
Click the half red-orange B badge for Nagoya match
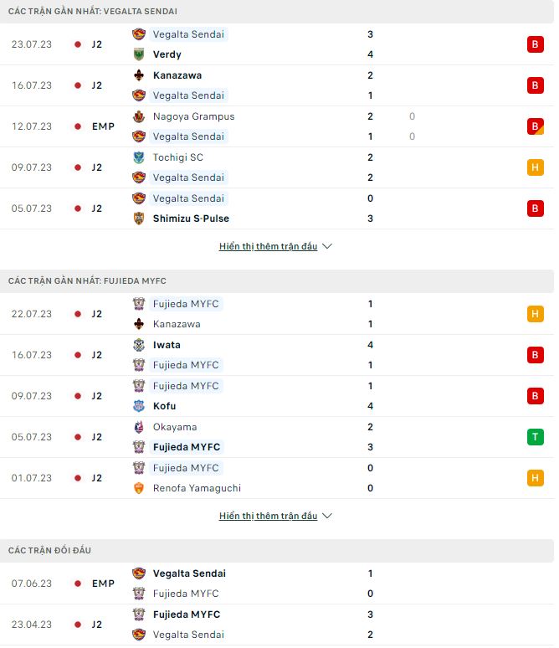click(536, 126)
